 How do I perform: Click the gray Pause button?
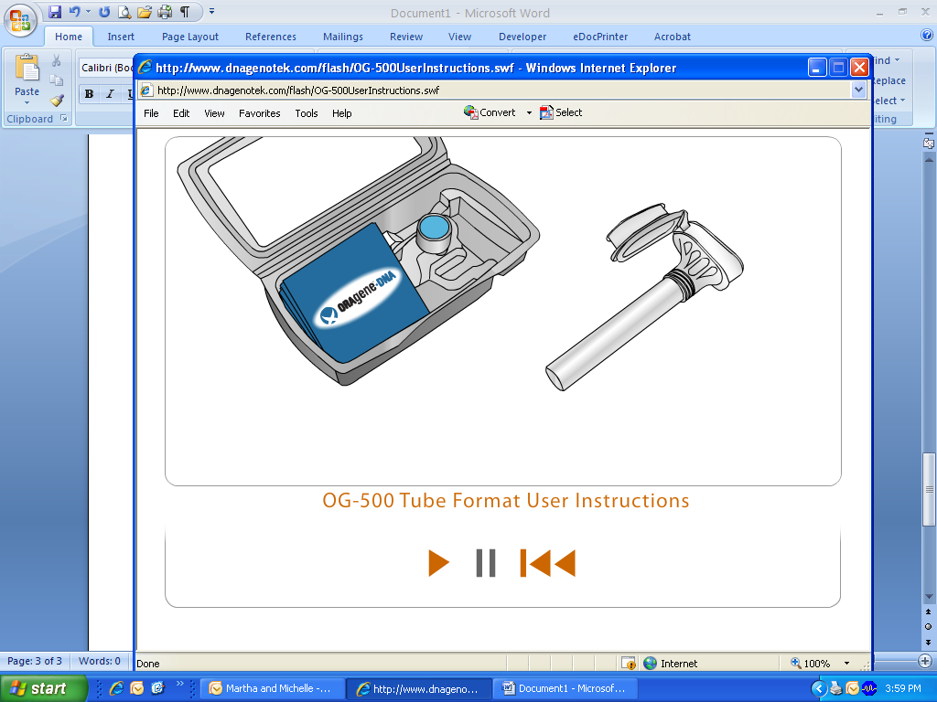486,563
